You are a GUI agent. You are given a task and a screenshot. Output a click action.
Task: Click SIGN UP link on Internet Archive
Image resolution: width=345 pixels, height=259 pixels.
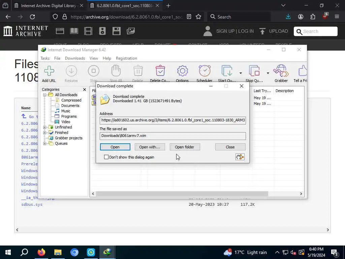point(225,31)
